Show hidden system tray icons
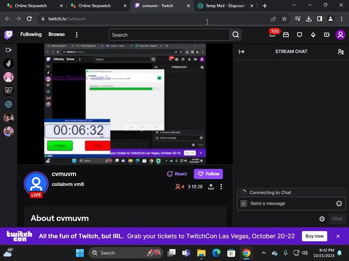Screen dimensions: 349x261 (x=263, y=253)
